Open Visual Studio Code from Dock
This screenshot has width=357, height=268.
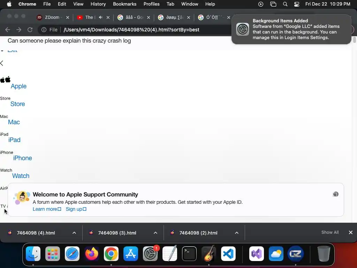[228, 254]
